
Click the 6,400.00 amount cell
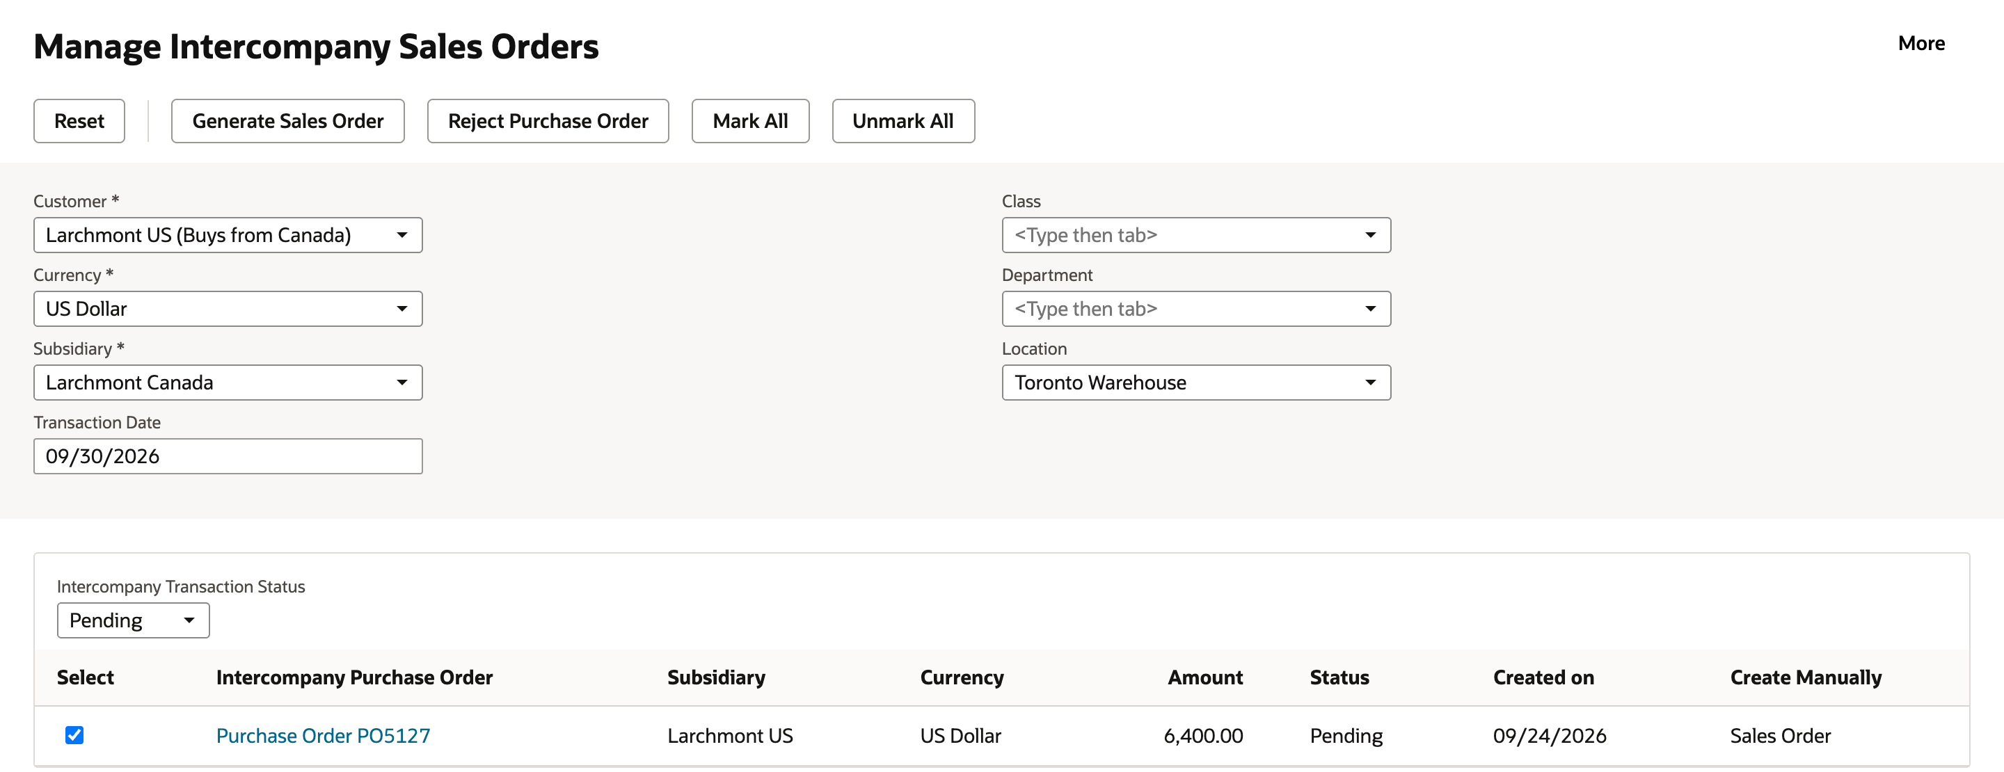1202,735
